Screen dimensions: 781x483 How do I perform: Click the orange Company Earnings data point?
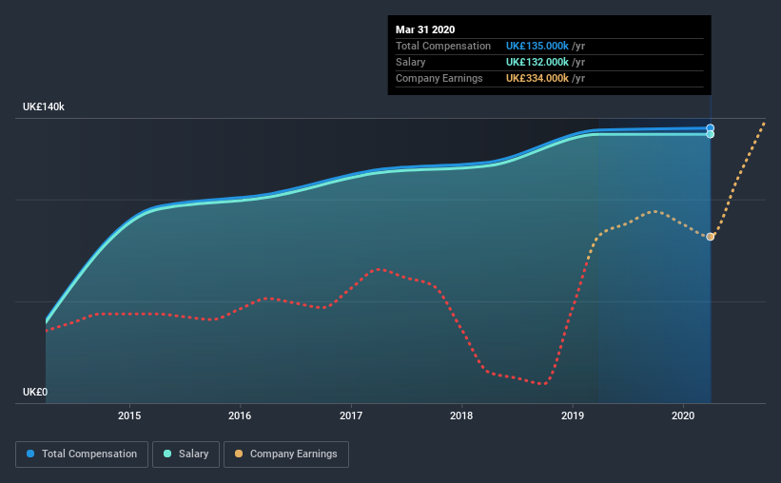pyautogui.click(x=711, y=237)
